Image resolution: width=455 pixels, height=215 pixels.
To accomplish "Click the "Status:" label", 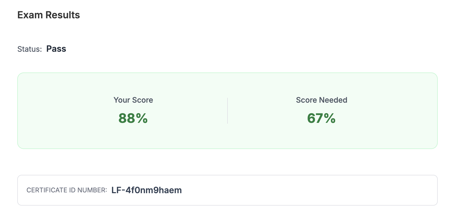I will click(x=30, y=49).
